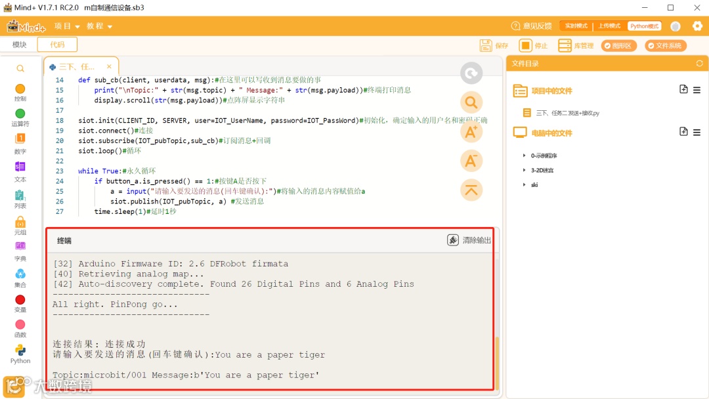Switch to the 模块 blocks tab
This screenshot has width=709, height=399.
[x=20, y=45]
